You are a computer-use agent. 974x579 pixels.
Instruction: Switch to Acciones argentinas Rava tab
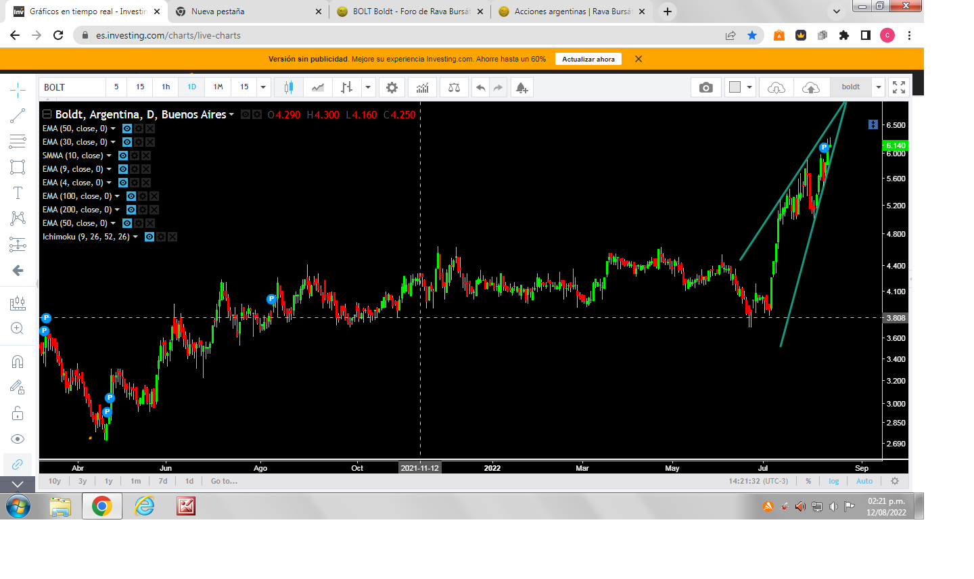(x=572, y=11)
